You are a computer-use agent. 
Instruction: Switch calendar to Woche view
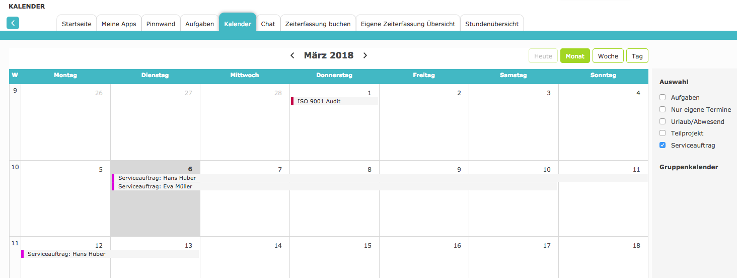(608, 56)
